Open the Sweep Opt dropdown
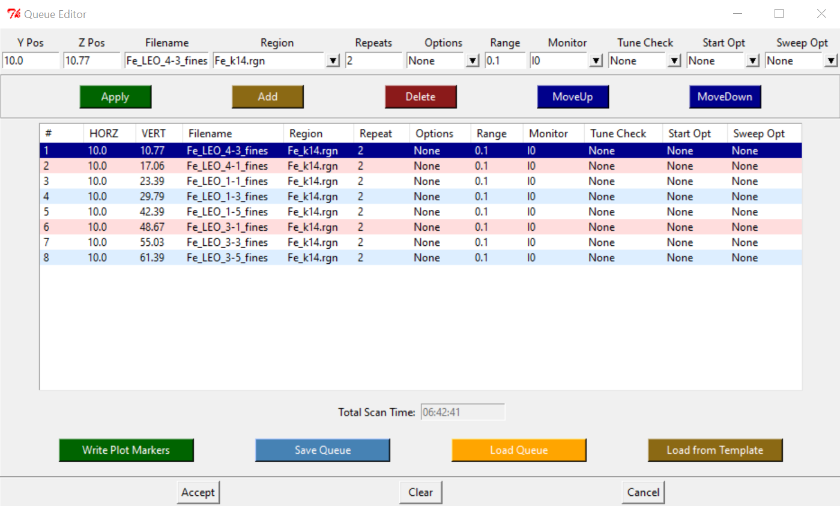The height and width of the screenshot is (506, 840). pos(832,60)
